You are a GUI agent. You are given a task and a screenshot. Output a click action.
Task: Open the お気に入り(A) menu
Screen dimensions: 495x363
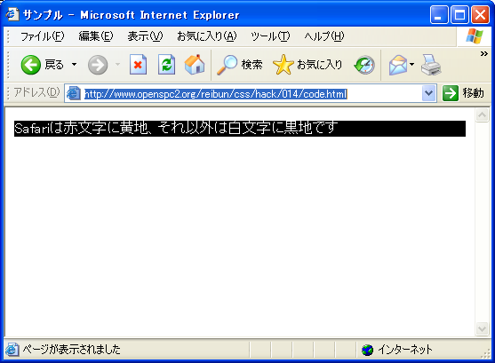(x=207, y=36)
